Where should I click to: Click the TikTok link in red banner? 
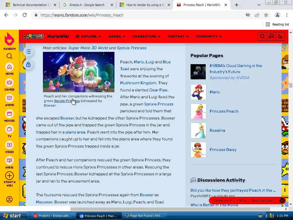coord(241,201)
